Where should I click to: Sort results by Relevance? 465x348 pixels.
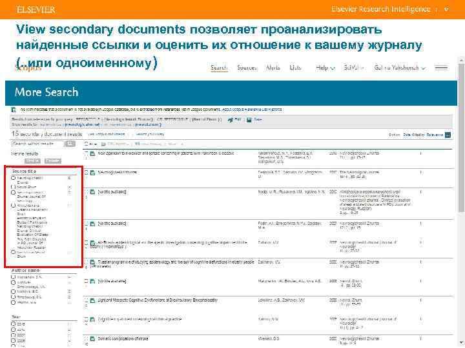click(x=435, y=135)
